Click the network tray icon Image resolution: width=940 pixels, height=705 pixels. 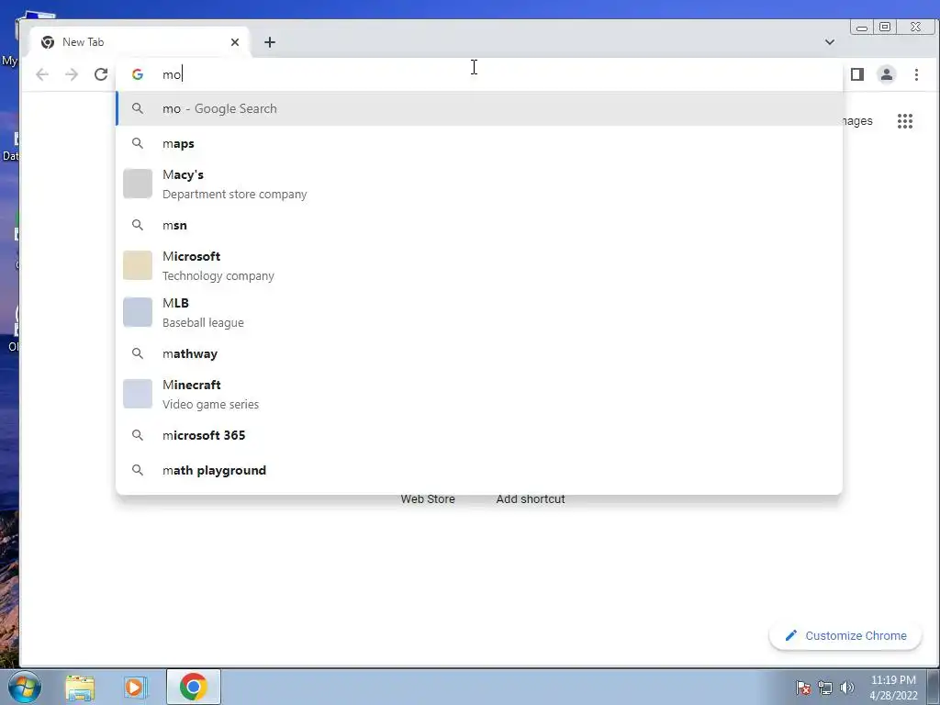(825, 688)
